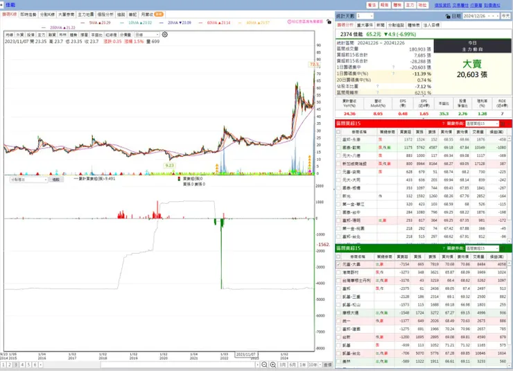Screen dimensions: 513x371
Task: Switch to the 新聞 tab
Action: coord(381,25)
